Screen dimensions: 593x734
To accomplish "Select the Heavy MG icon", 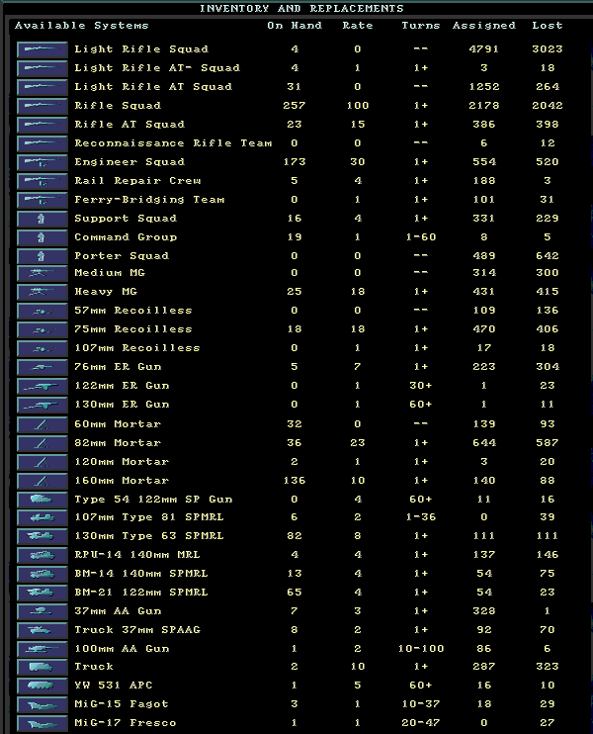I will [42, 292].
